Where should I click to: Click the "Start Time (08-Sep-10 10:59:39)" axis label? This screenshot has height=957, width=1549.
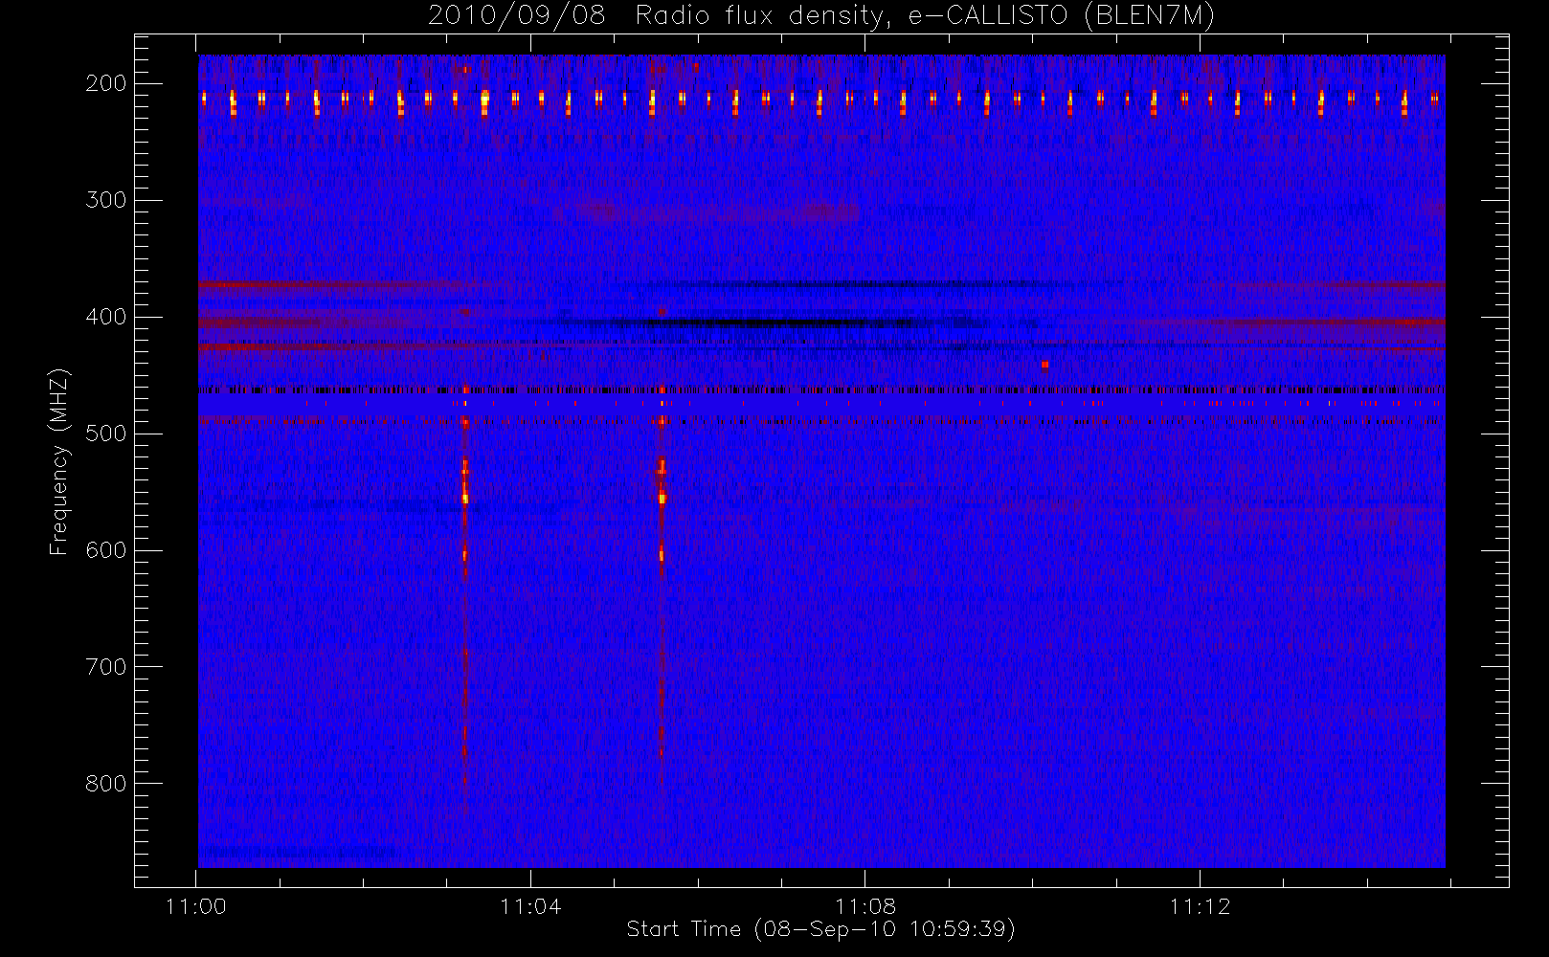tap(820, 929)
